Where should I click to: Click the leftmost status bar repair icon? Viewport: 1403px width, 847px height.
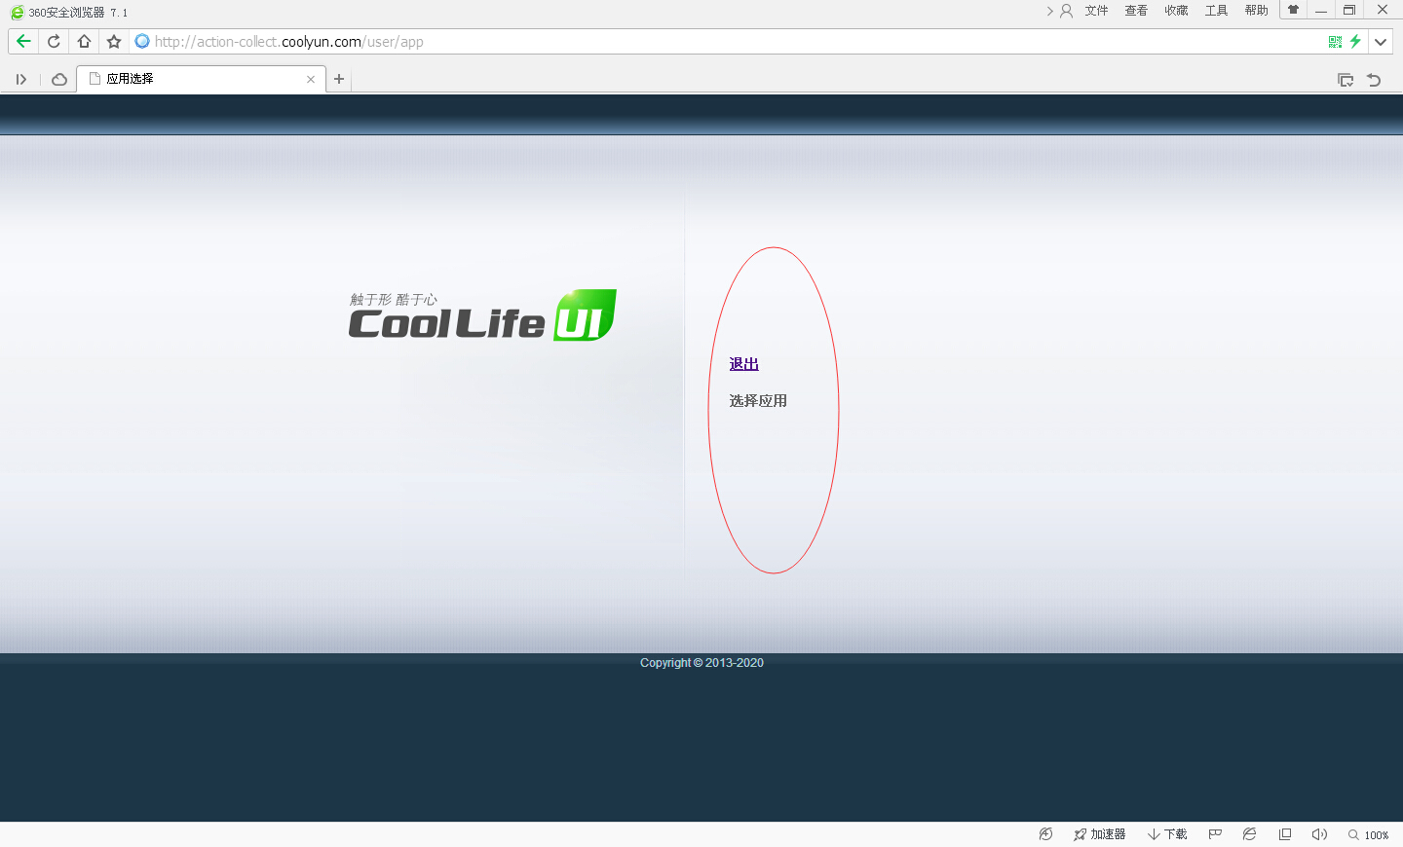click(1045, 834)
